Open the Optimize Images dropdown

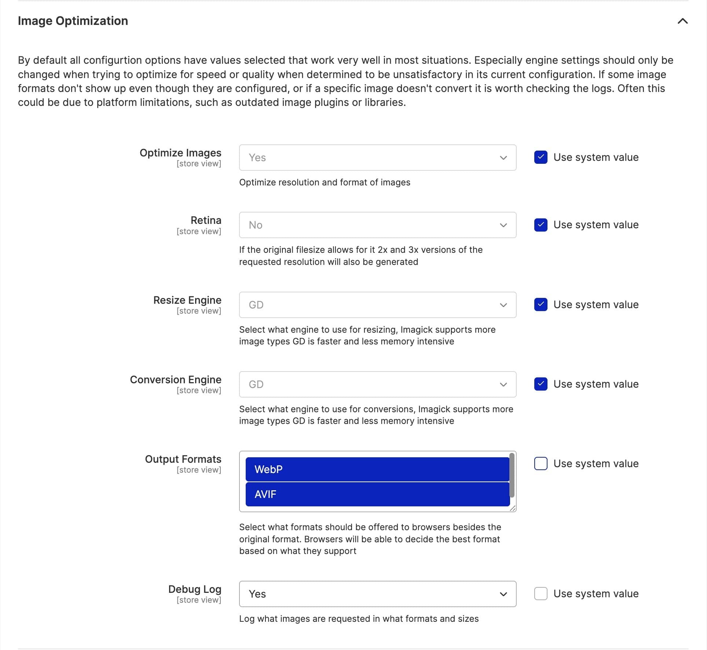tap(378, 158)
